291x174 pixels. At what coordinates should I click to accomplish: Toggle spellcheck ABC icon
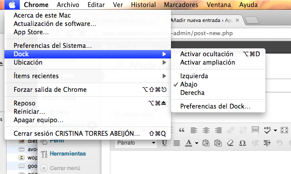(267, 130)
